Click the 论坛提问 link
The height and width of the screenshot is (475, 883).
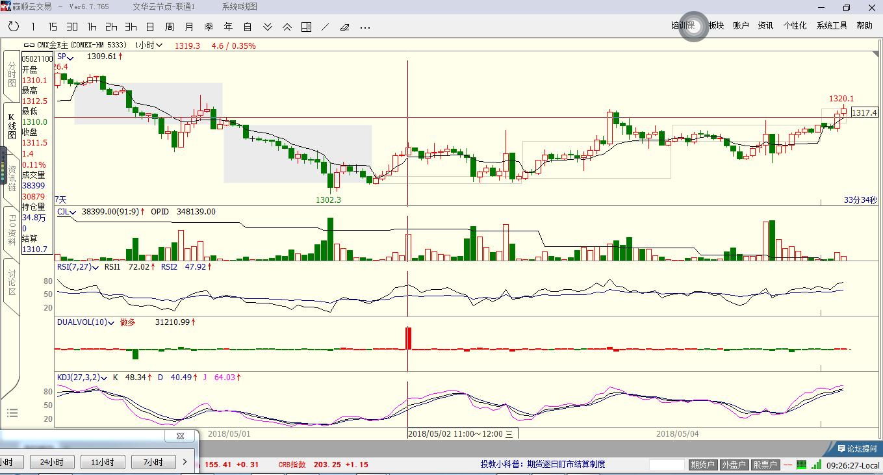click(x=857, y=448)
